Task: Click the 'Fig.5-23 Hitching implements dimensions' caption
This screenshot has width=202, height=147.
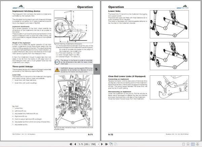Action: 68,44
